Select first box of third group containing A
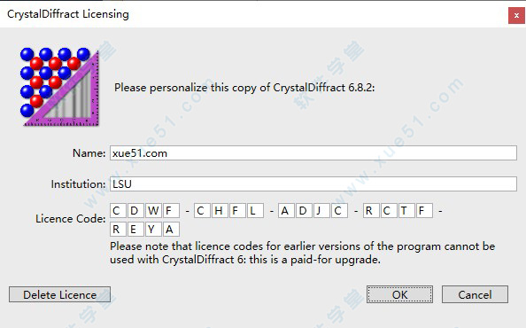The image size is (526, 328). (x=286, y=211)
